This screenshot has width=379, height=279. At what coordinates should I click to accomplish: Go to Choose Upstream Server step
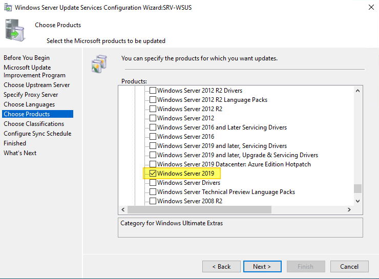[x=37, y=85]
